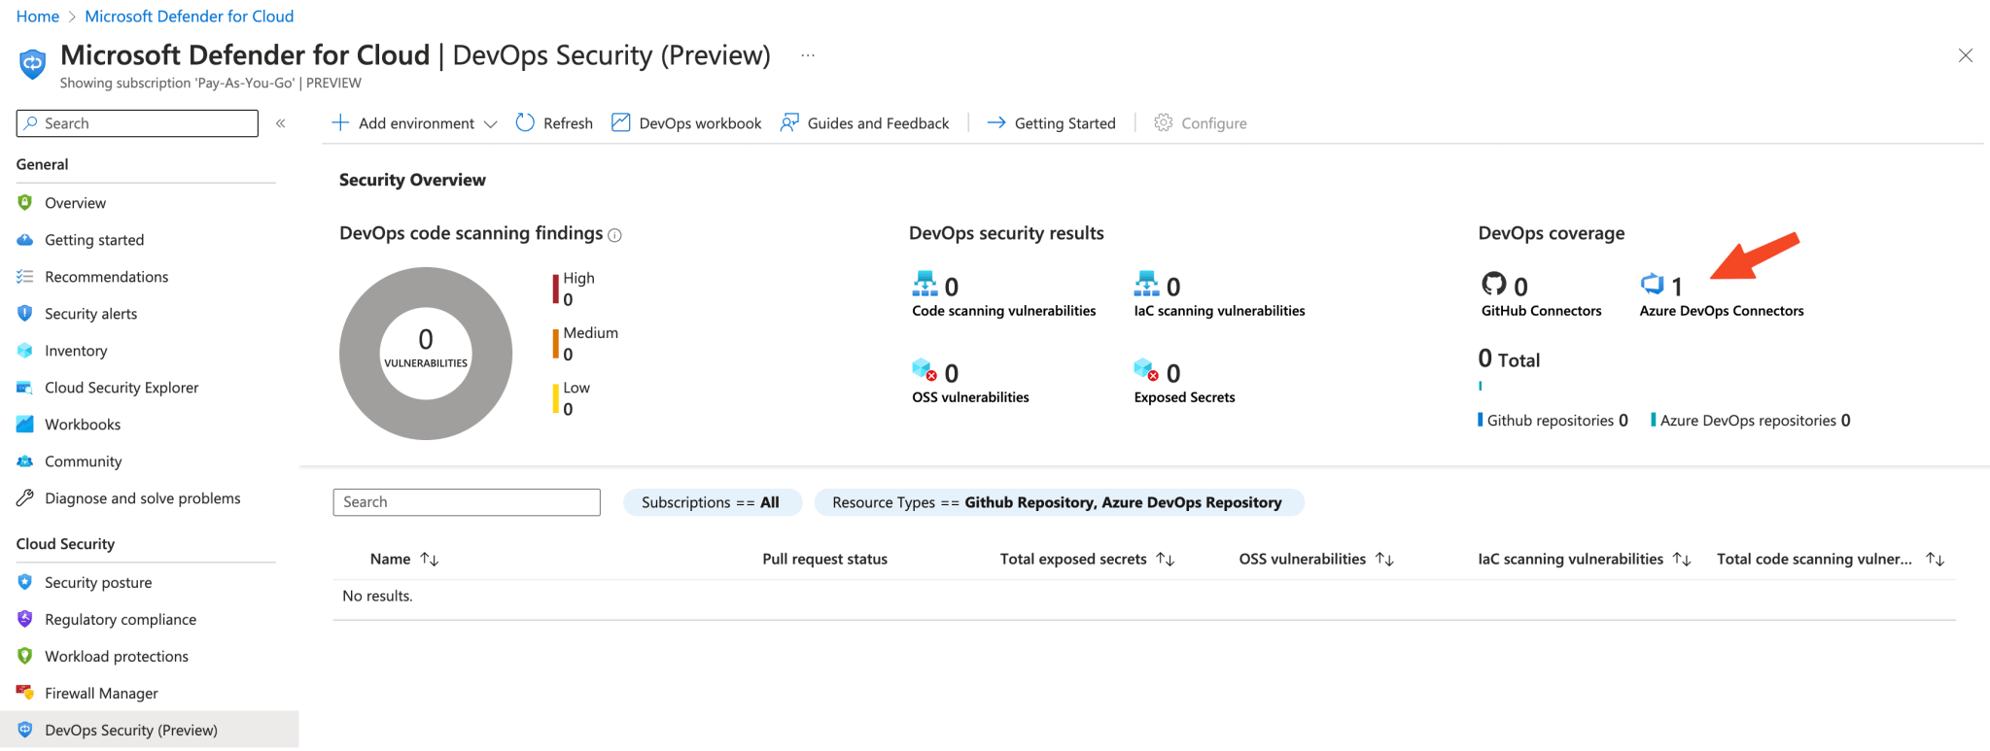Click the Configure gear icon
This screenshot has width=1990, height=751.
1163,122
